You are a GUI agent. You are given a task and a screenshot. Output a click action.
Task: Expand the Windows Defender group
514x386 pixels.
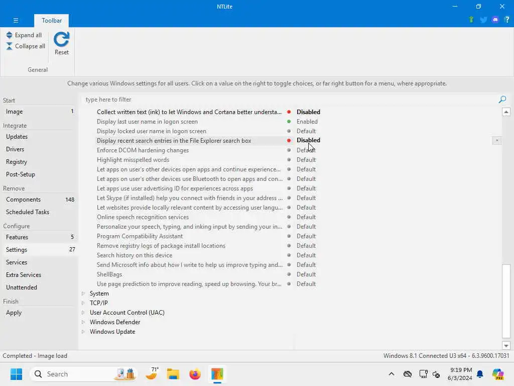(x=83, y=322)
